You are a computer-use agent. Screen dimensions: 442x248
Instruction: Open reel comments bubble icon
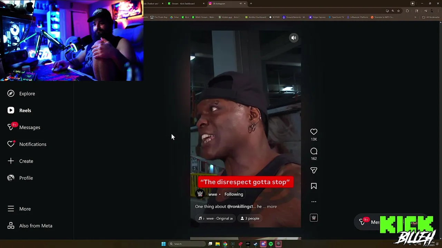click(314, 151)
